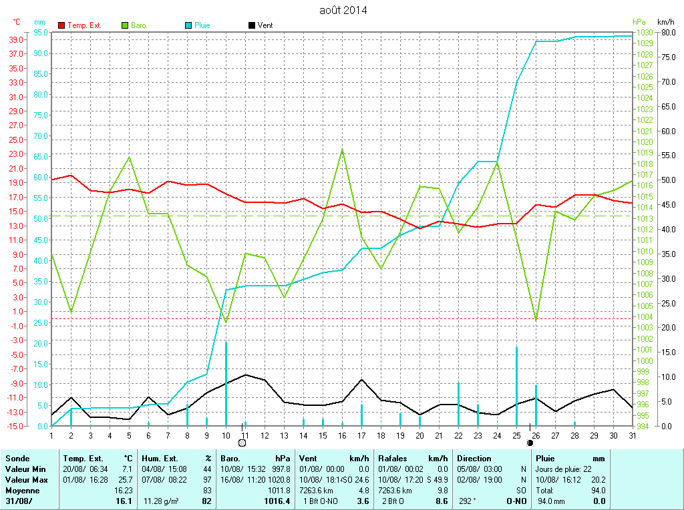Click the cyan Pluie legend swatch

pos(189,25)
